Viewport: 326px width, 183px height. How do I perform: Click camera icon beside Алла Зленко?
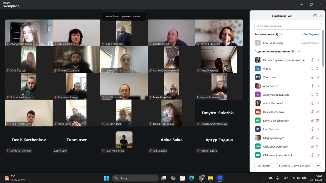pos(317,86)
